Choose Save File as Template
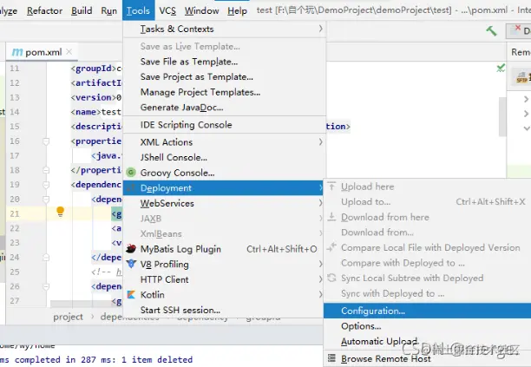The height and width of the screenshot is (367, 531). pyautogui.click(x=224, y=62)
